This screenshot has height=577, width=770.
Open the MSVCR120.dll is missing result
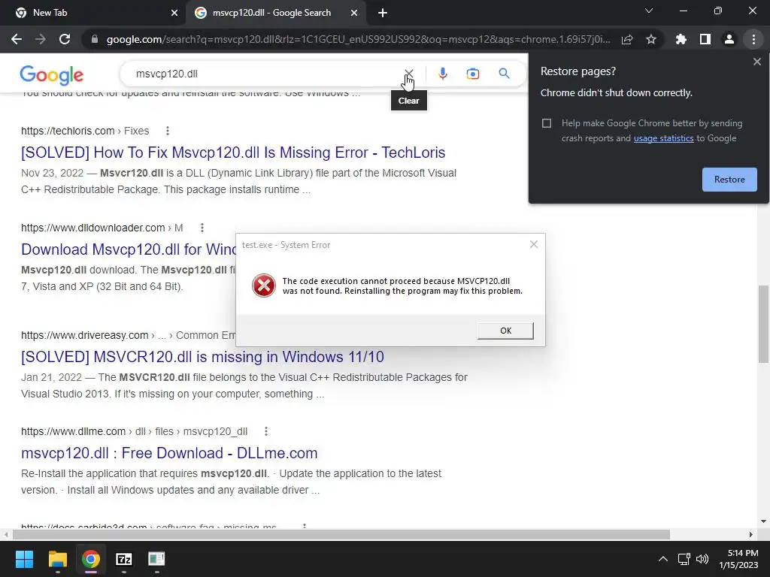[x=202, y=357]
